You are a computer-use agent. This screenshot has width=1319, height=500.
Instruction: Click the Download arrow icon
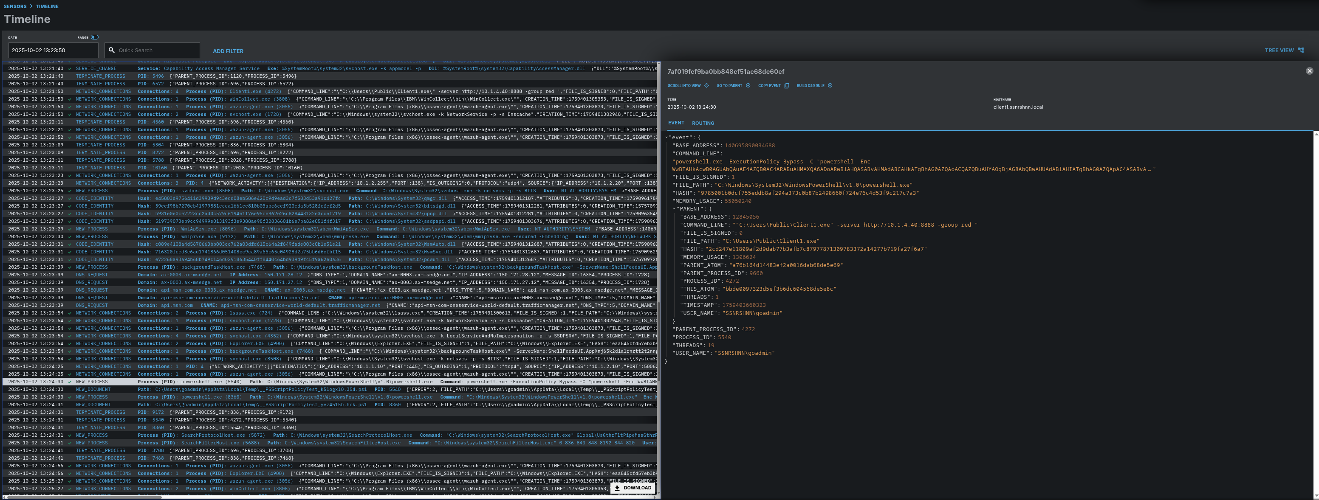[617, 488]
